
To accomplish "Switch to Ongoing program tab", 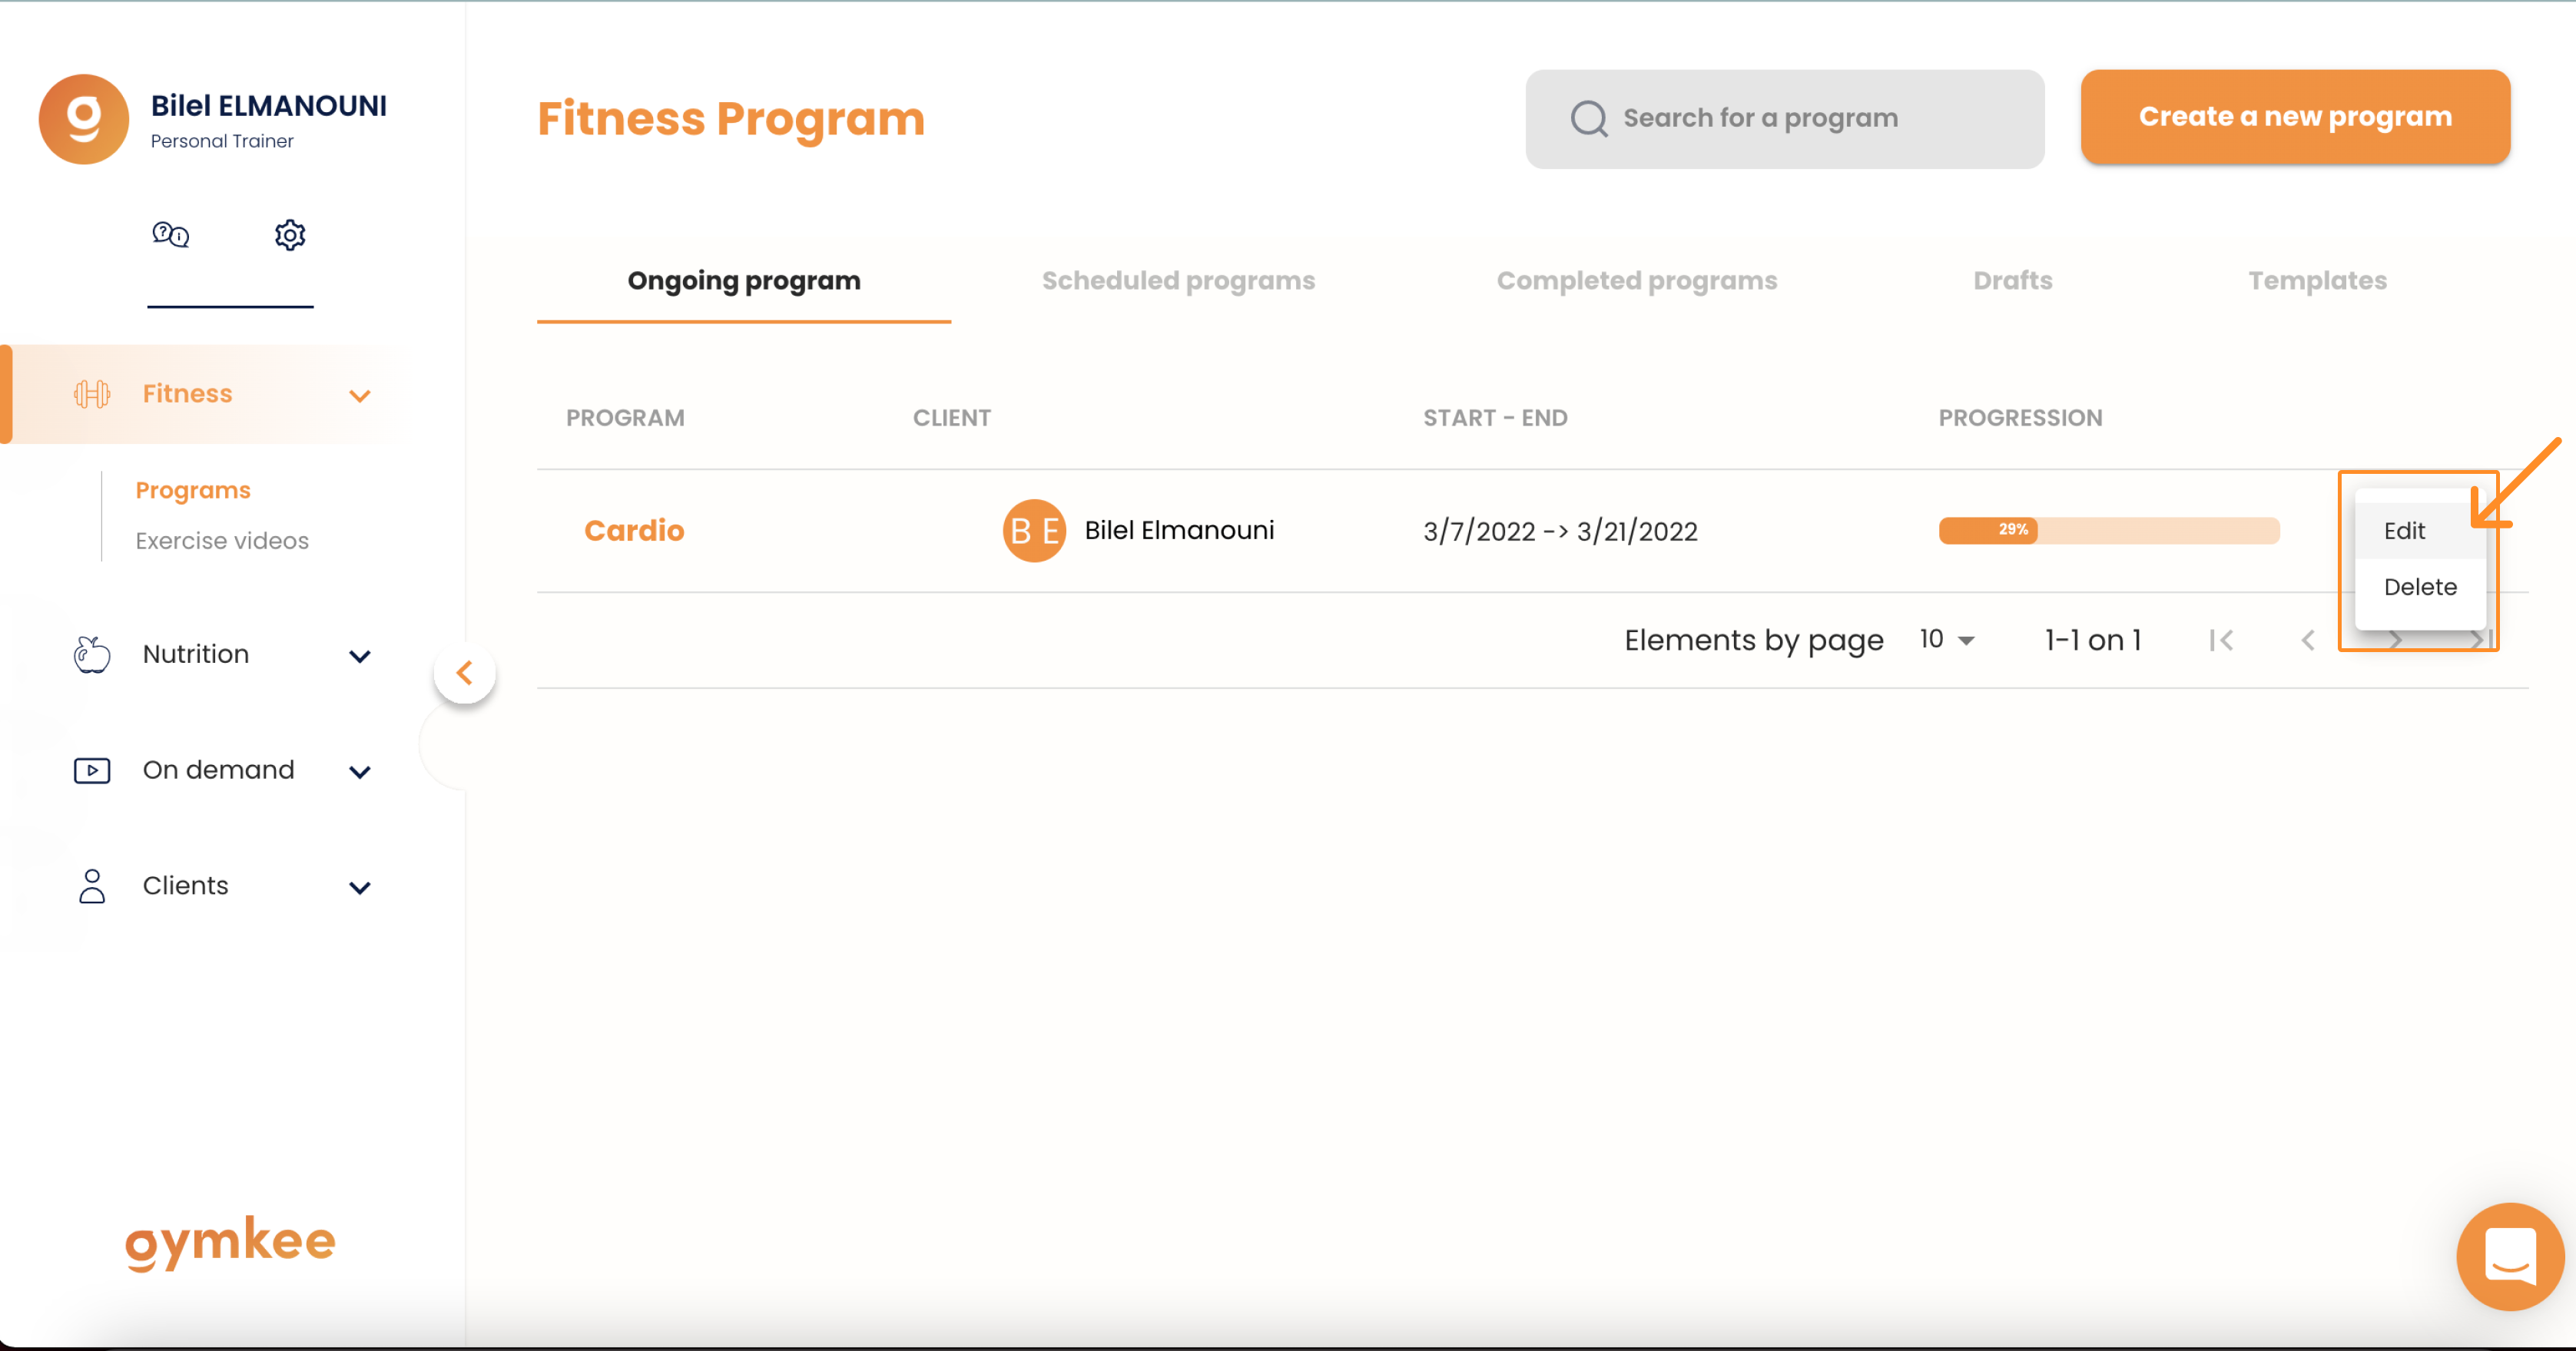I will (x=744, y=281).
